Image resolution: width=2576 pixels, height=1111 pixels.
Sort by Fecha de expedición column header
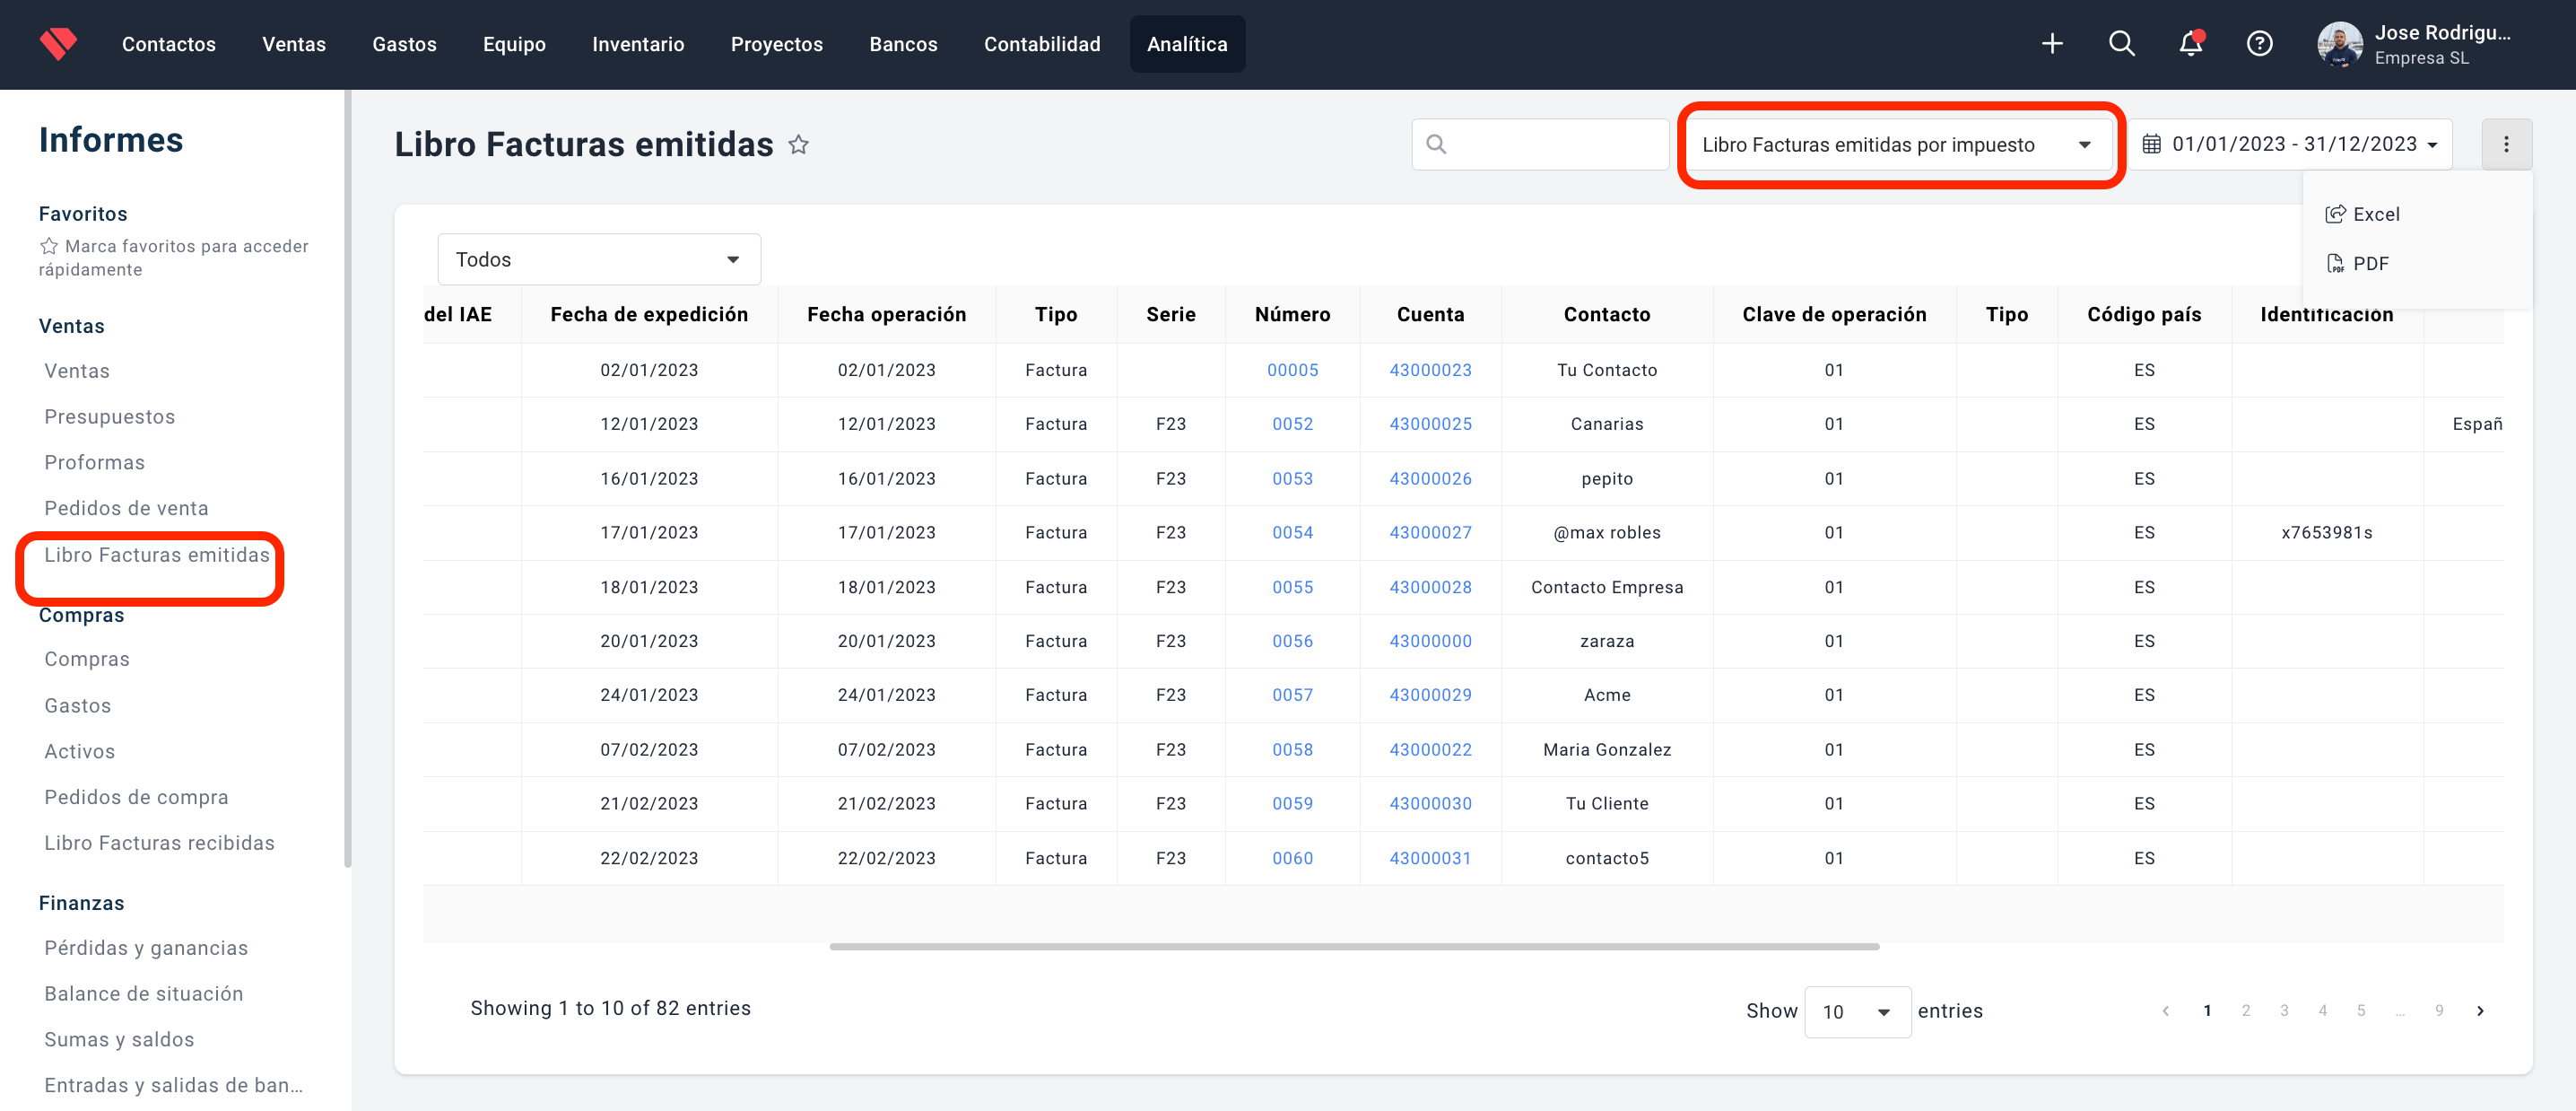tap(649, 314)
